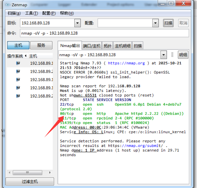197x188 pixels.
Task: Expand the 目标 target dropdown arrow
Action: 77,23
